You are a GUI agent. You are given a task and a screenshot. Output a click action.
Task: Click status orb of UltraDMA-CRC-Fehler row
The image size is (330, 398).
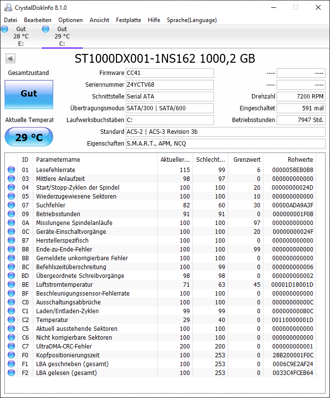11,346
